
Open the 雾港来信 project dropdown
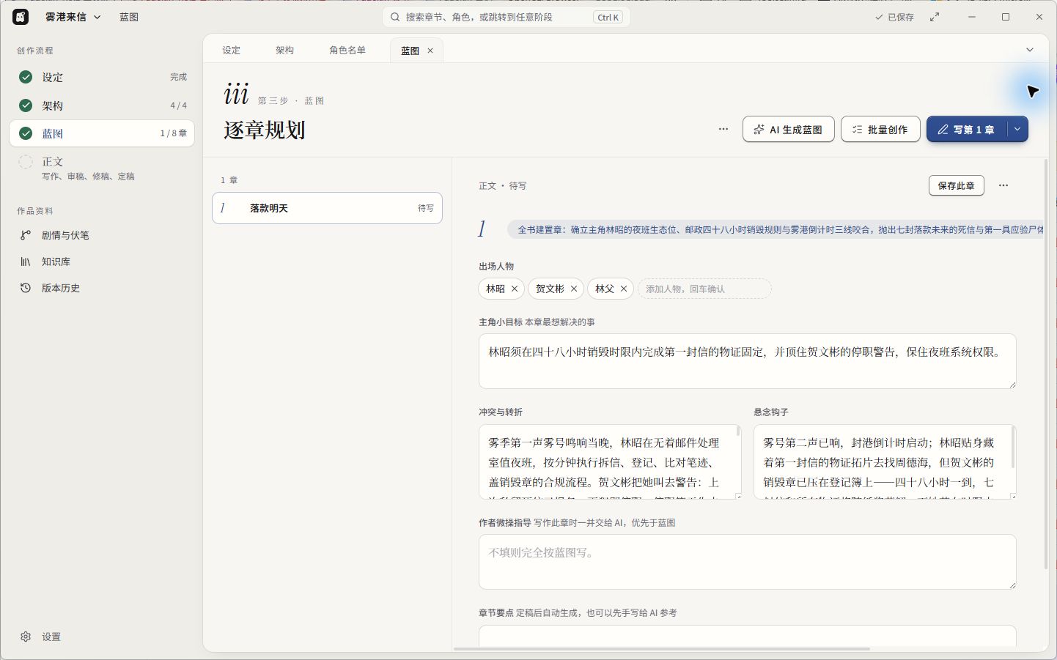[x=73, y=17]
